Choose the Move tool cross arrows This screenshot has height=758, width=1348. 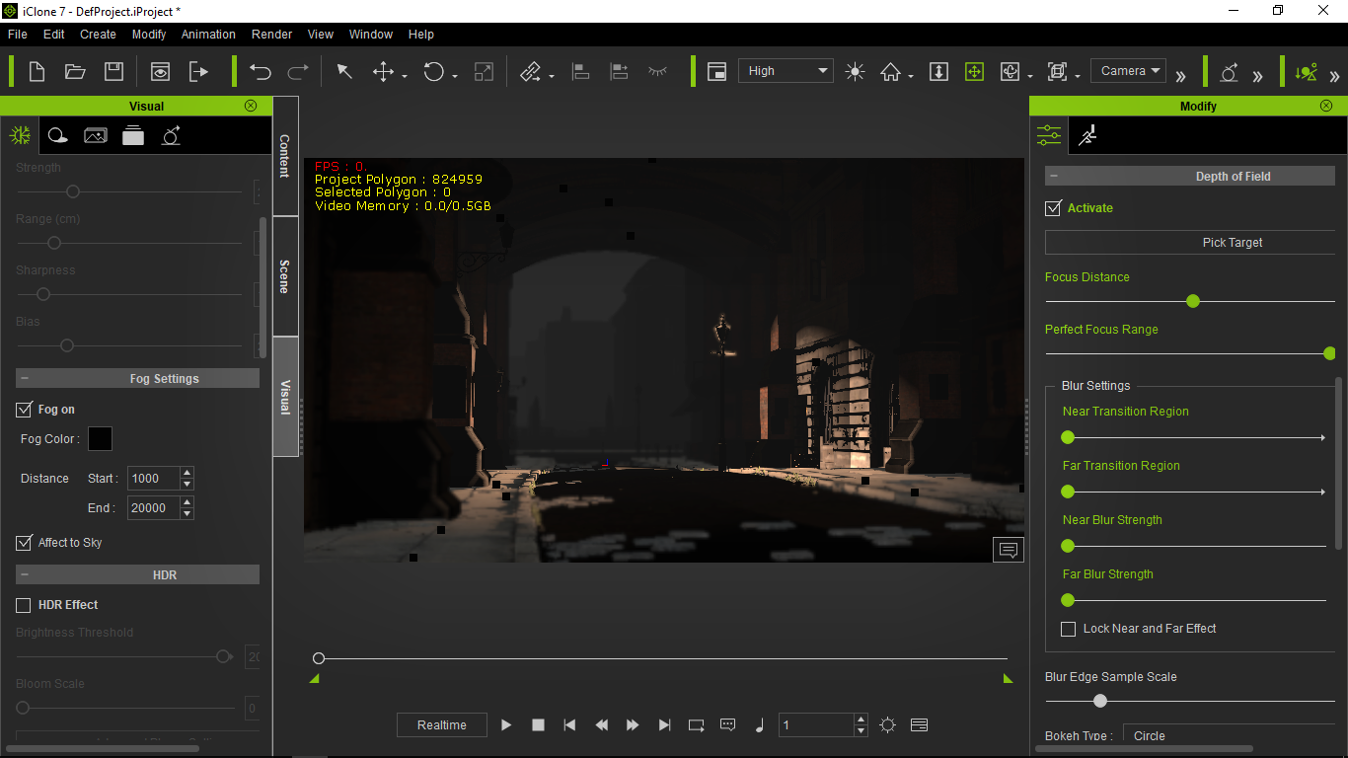point(383,71)
